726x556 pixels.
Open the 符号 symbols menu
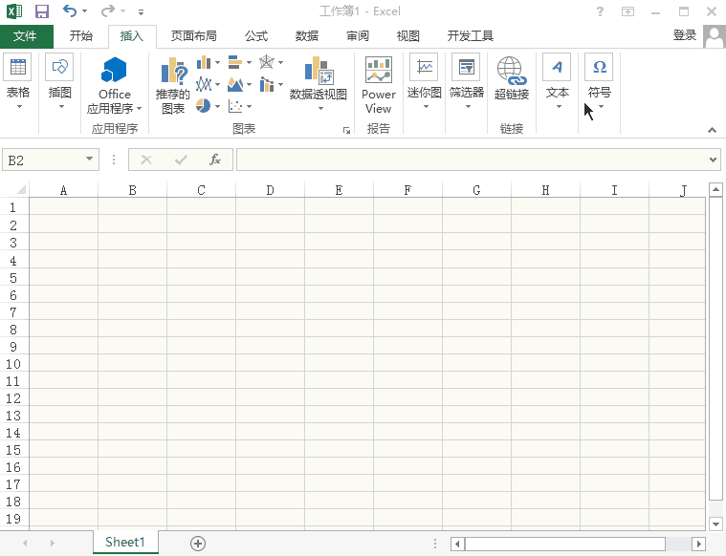[x=599, y=82]
